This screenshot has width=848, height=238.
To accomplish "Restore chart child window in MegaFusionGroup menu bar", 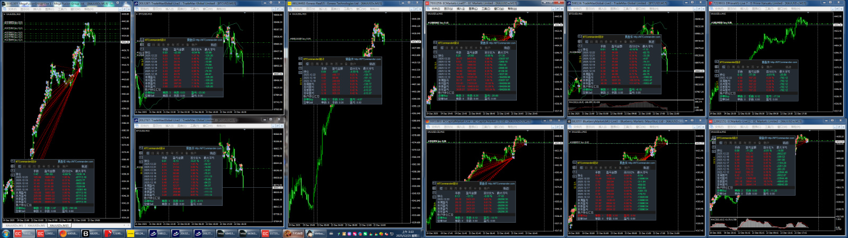I will pyautogui.click(x=125, y=9).
